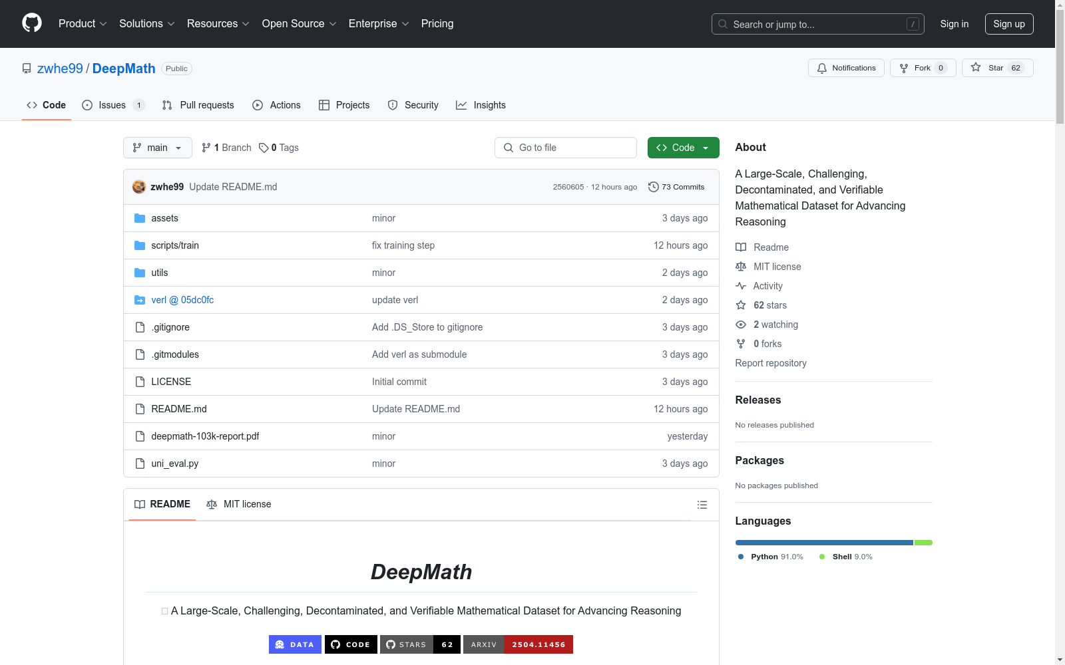This screenshot has height=665, width=1065.
Task: Open the Security tab
Action: (x=413, y=105)
